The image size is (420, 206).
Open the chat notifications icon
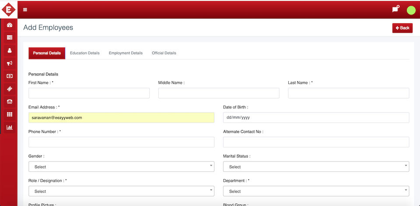tap(395, 9)
